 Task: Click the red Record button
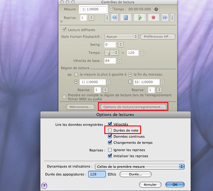click(154, 18)
